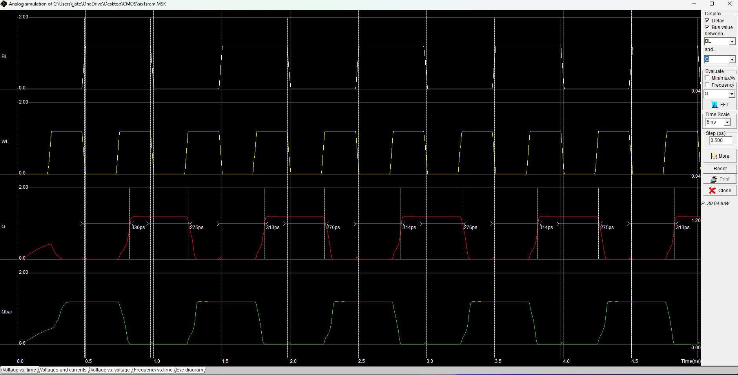Image resolution: width=738 pixels, height=375 pixels.
Task: Click the More simulation button
Action: [x=720, y=156]
